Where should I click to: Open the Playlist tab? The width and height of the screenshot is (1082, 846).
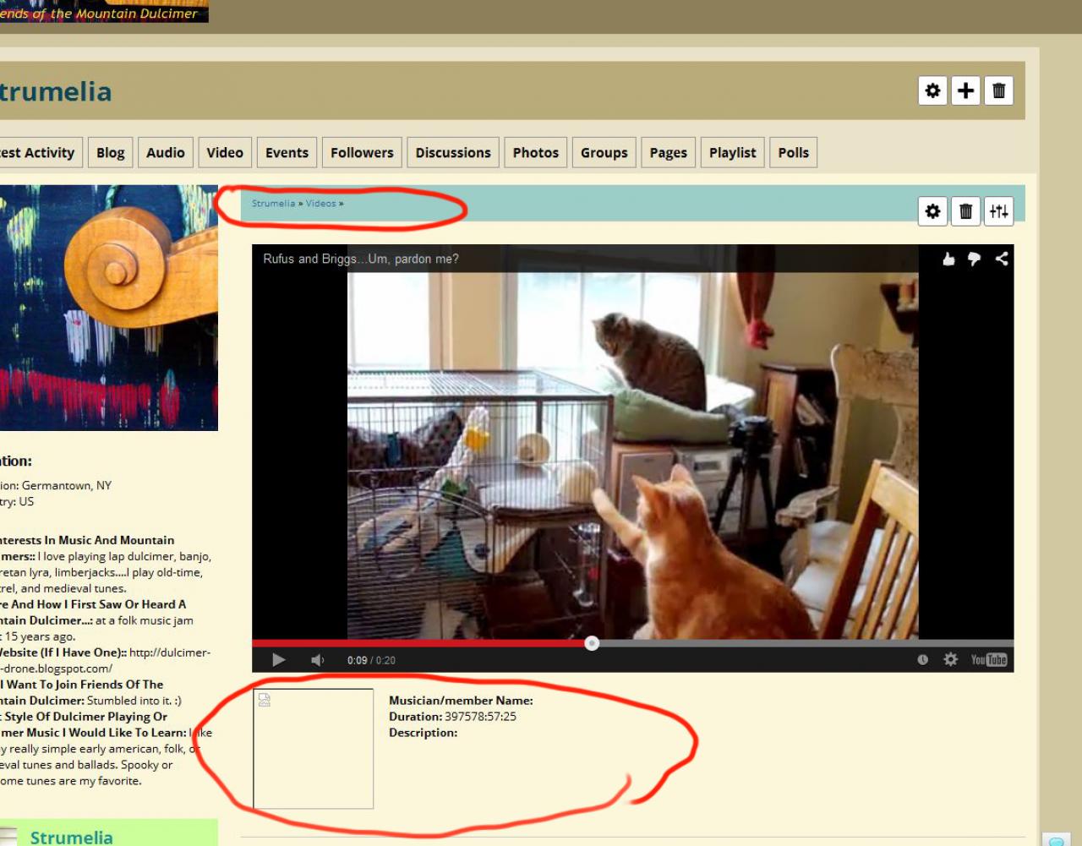733,153
